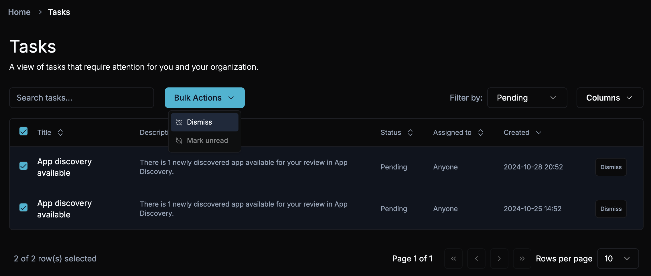Uncheck the second App discovery task row
The image size is (651, 276).
(x=23, y=207)
